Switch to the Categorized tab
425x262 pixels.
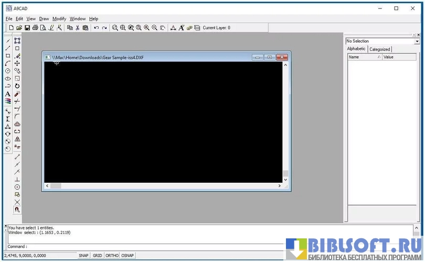point(380,49)
